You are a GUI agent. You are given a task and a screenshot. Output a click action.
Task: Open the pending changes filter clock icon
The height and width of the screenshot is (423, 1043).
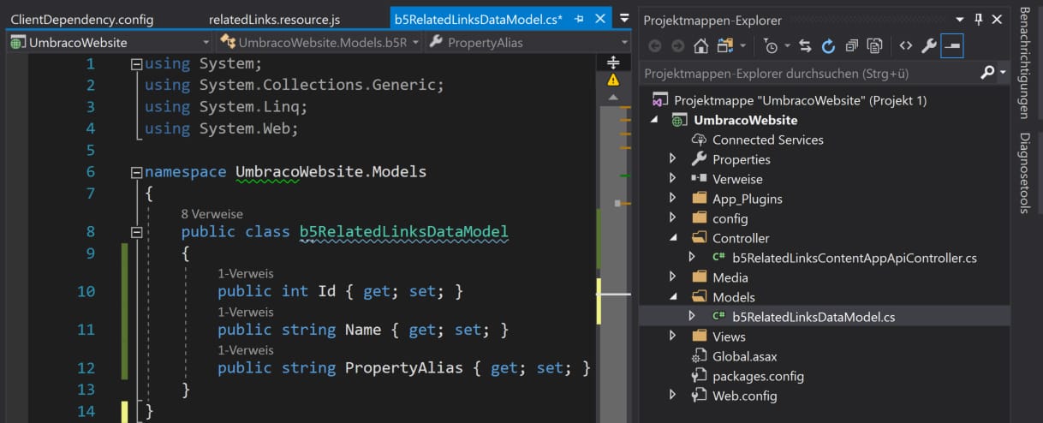point(771,45)
